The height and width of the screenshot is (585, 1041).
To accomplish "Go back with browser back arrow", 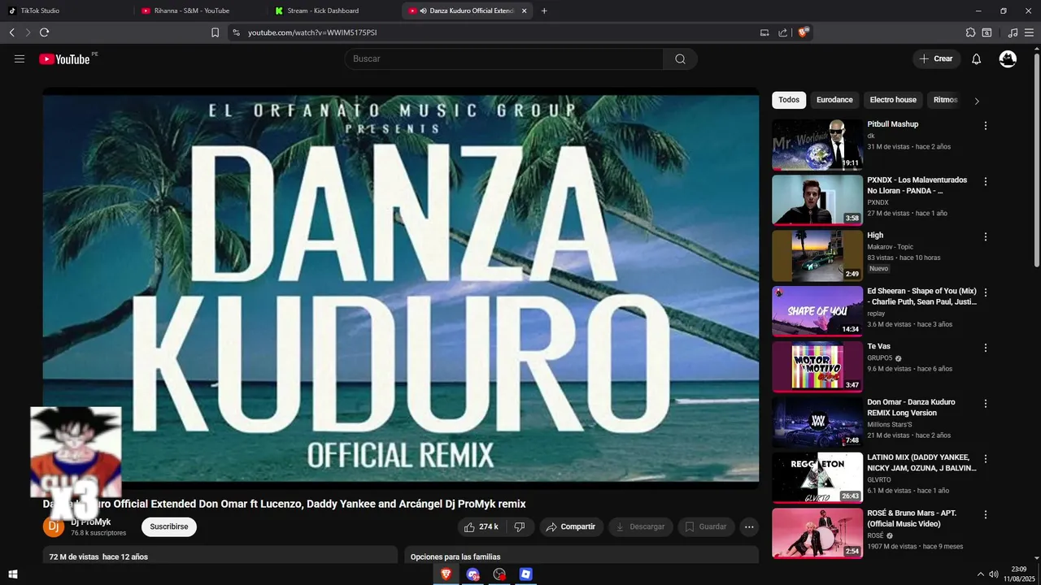I will click(11, 32).
